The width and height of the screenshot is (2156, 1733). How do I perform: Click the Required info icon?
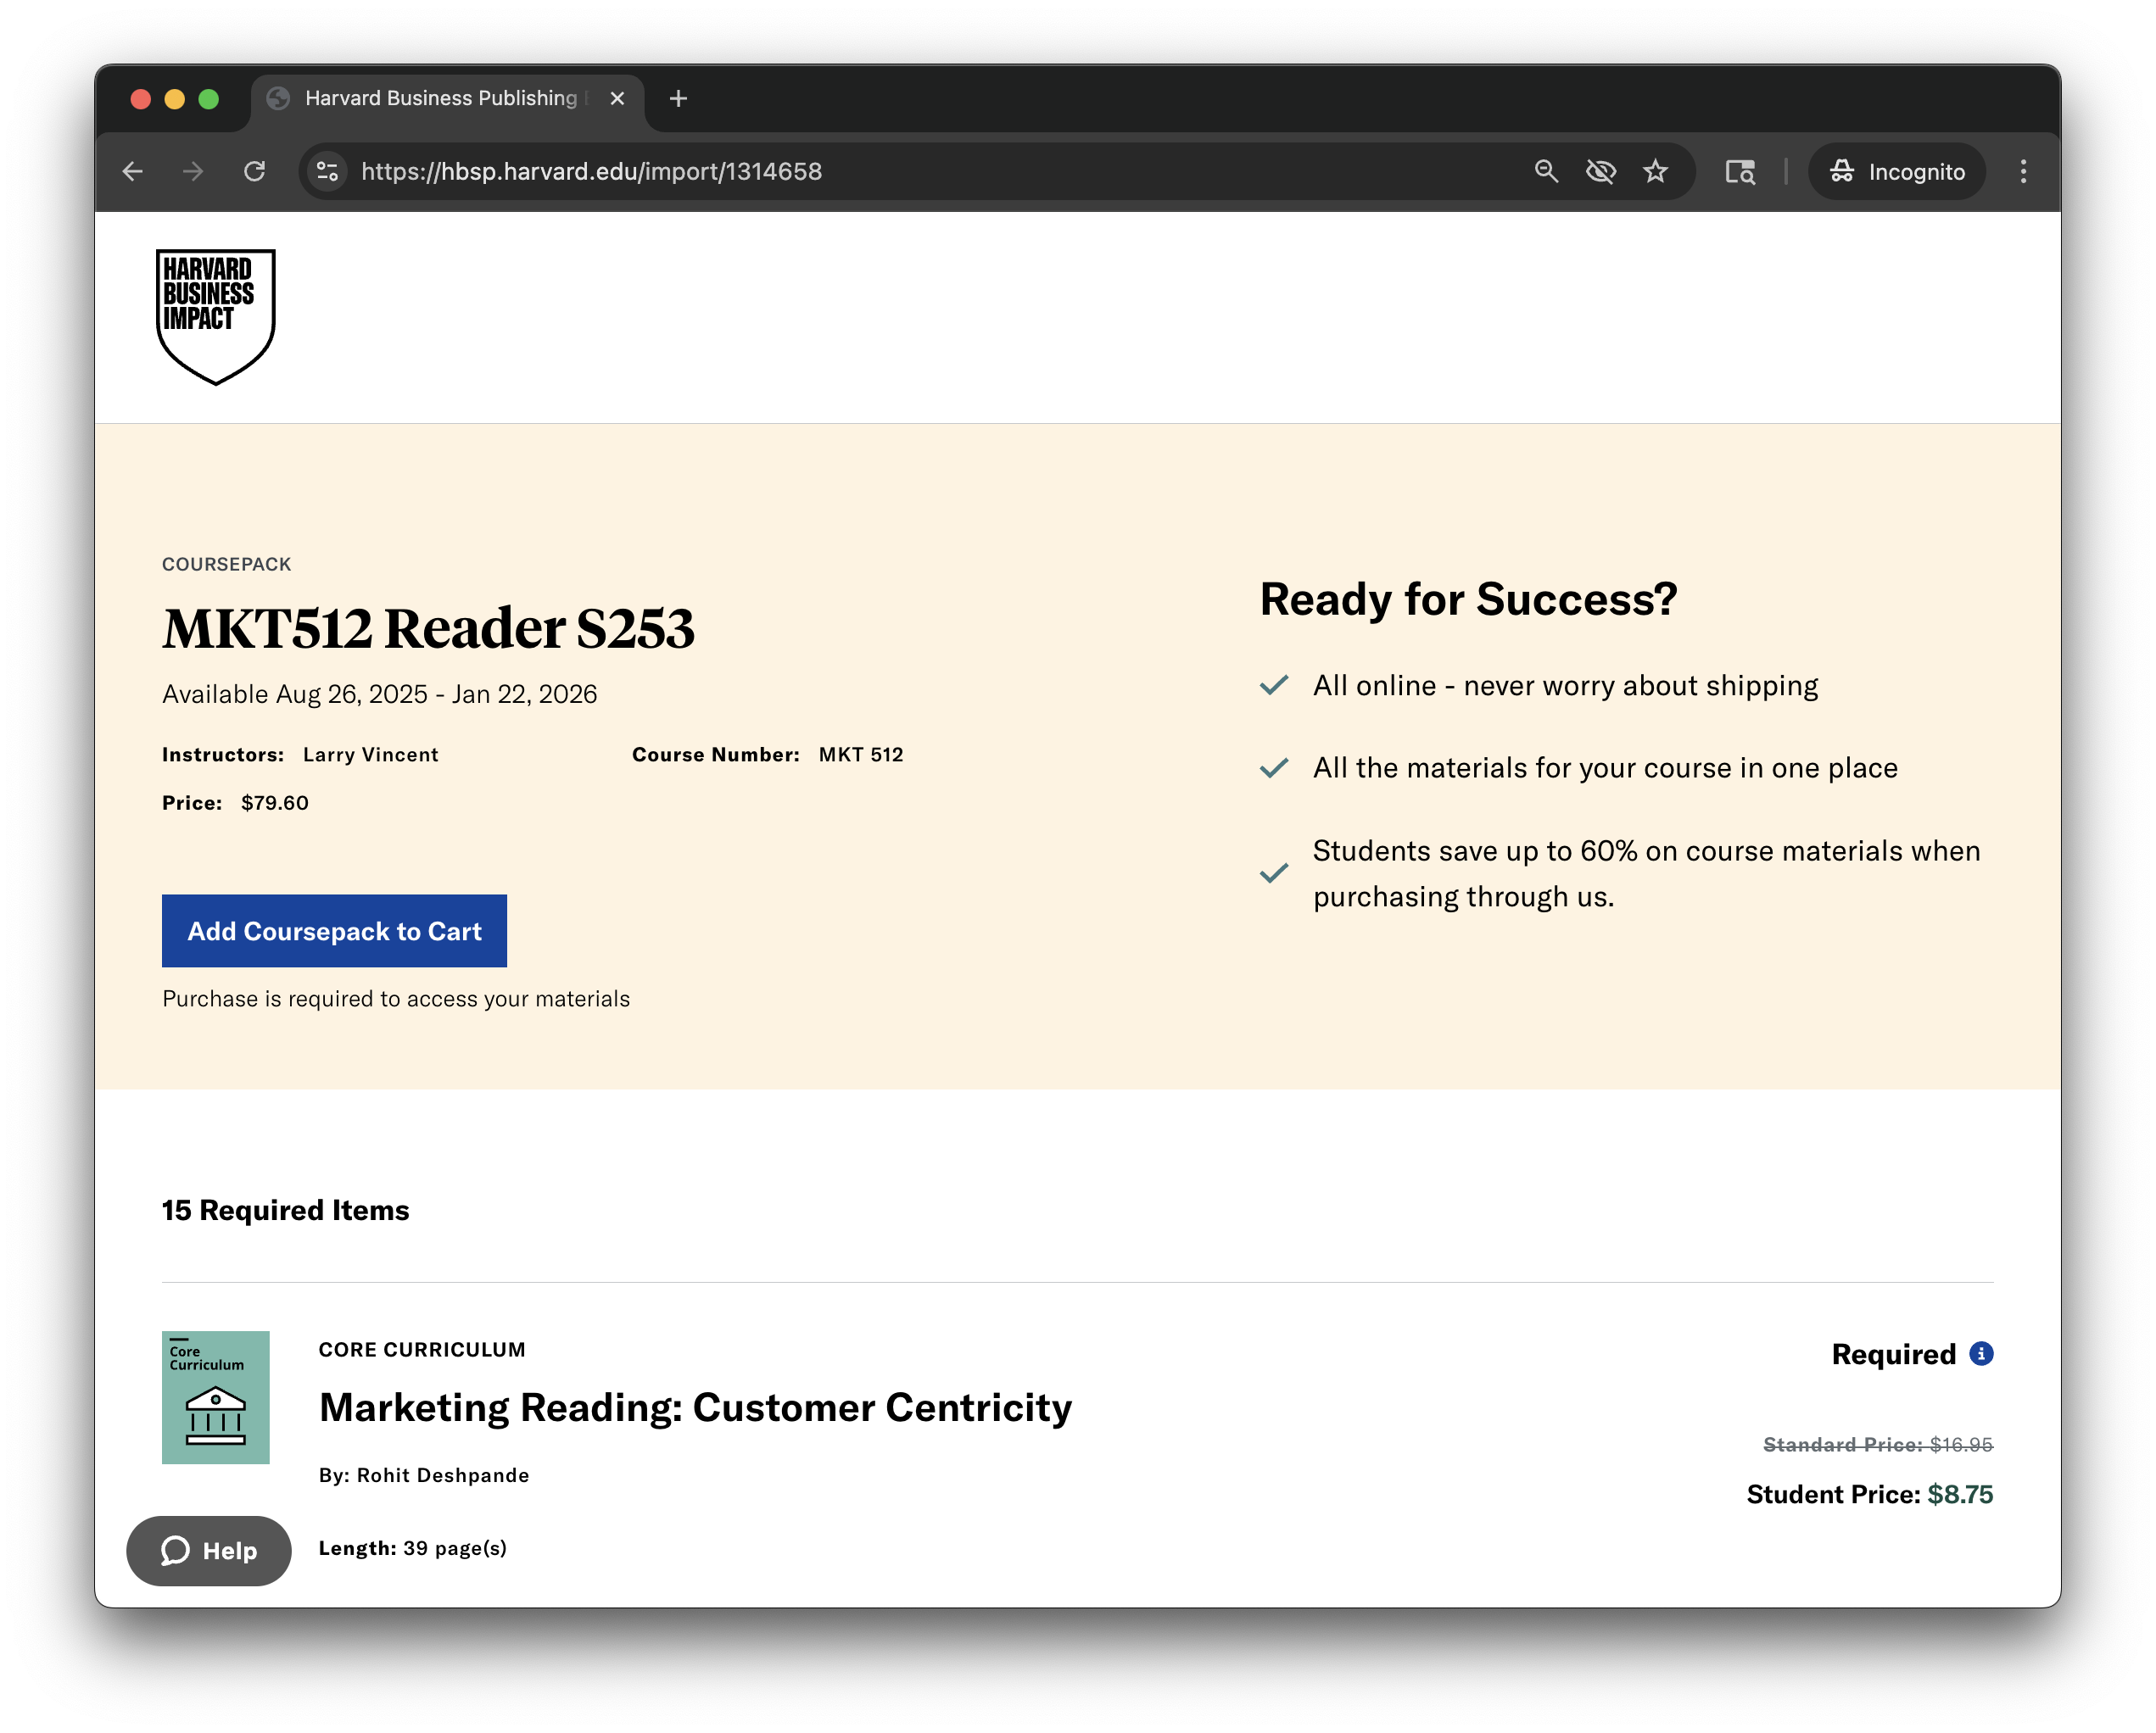click(x=1980, y=1353)
